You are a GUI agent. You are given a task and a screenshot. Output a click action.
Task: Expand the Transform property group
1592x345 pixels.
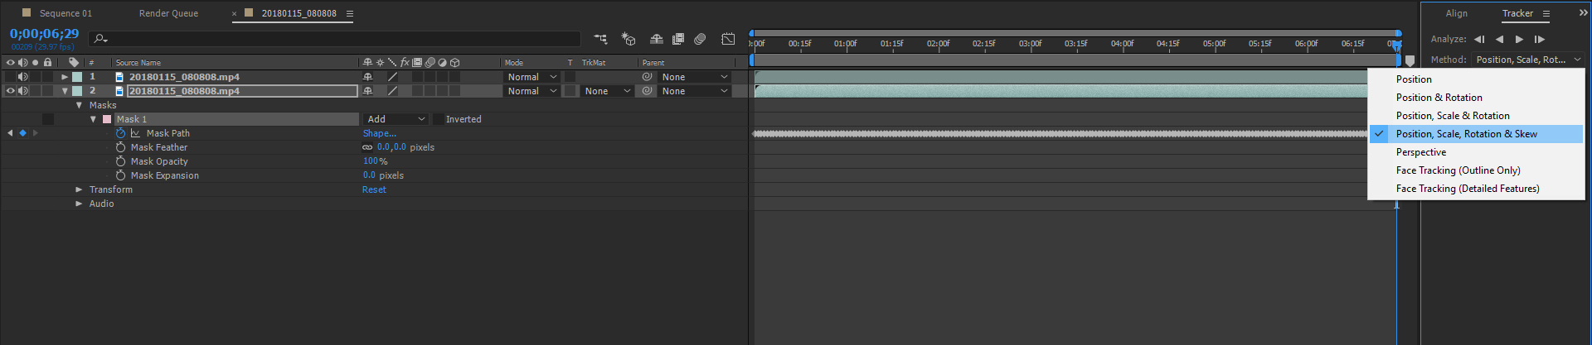[x=79, y=189]
